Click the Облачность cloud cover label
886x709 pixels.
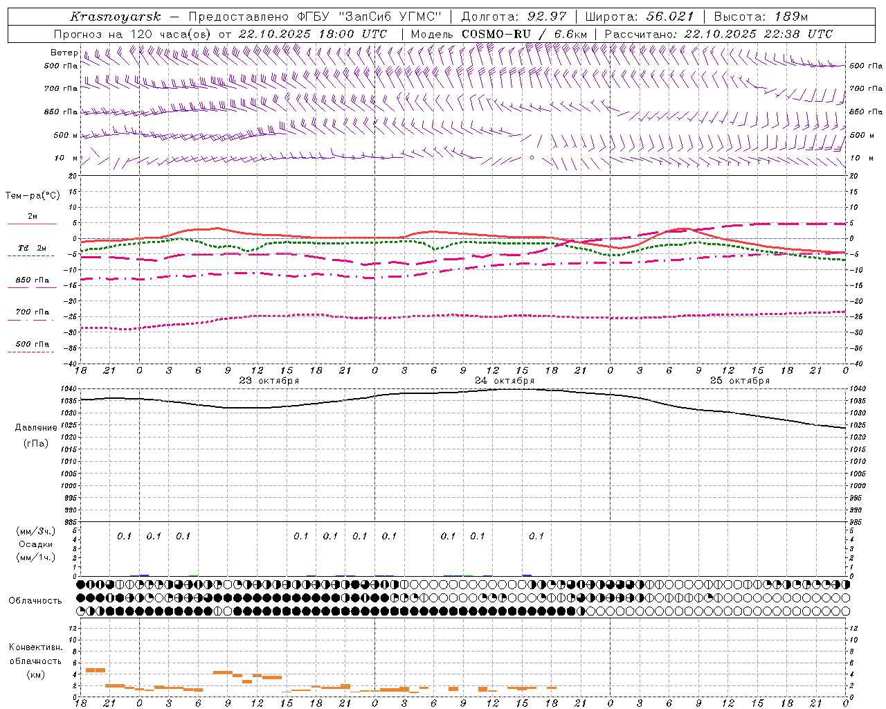coord(35,601)
